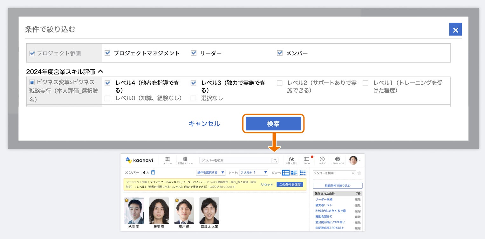The height and width of the screenshot is (239, 485).
Task: Uncheck レベル4（他者を指導できる）
Action: click(107, 83)
